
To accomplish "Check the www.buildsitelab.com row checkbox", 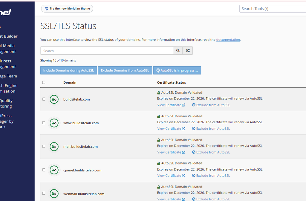I will click(44, 123).
